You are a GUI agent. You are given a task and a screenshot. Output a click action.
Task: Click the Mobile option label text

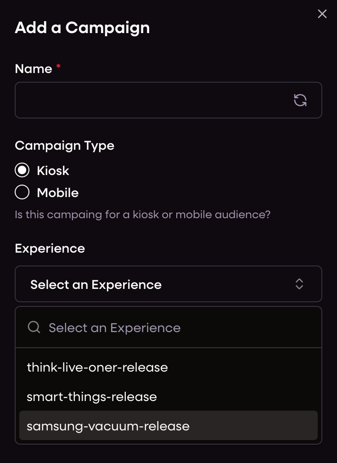coord(58,193)
